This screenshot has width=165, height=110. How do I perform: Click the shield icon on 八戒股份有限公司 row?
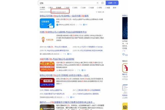pyautogui.click(x=68, y=54)
